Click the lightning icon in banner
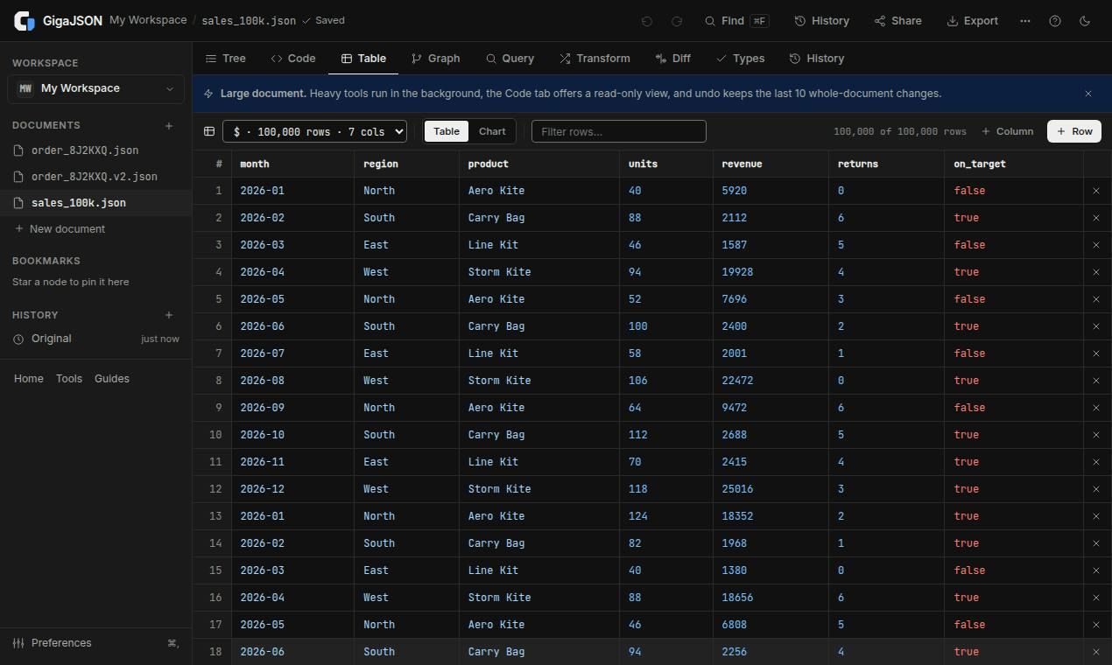 pos(208,94)
